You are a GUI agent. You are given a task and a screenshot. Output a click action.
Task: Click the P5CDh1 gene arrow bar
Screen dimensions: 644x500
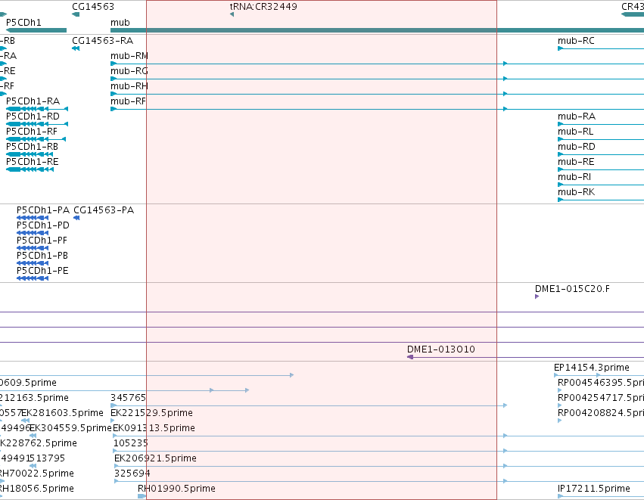click(x=36, y=30)
